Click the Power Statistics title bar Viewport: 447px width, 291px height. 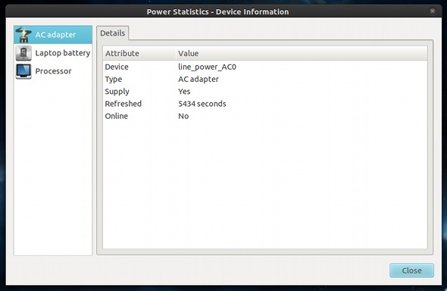[217, 11]
